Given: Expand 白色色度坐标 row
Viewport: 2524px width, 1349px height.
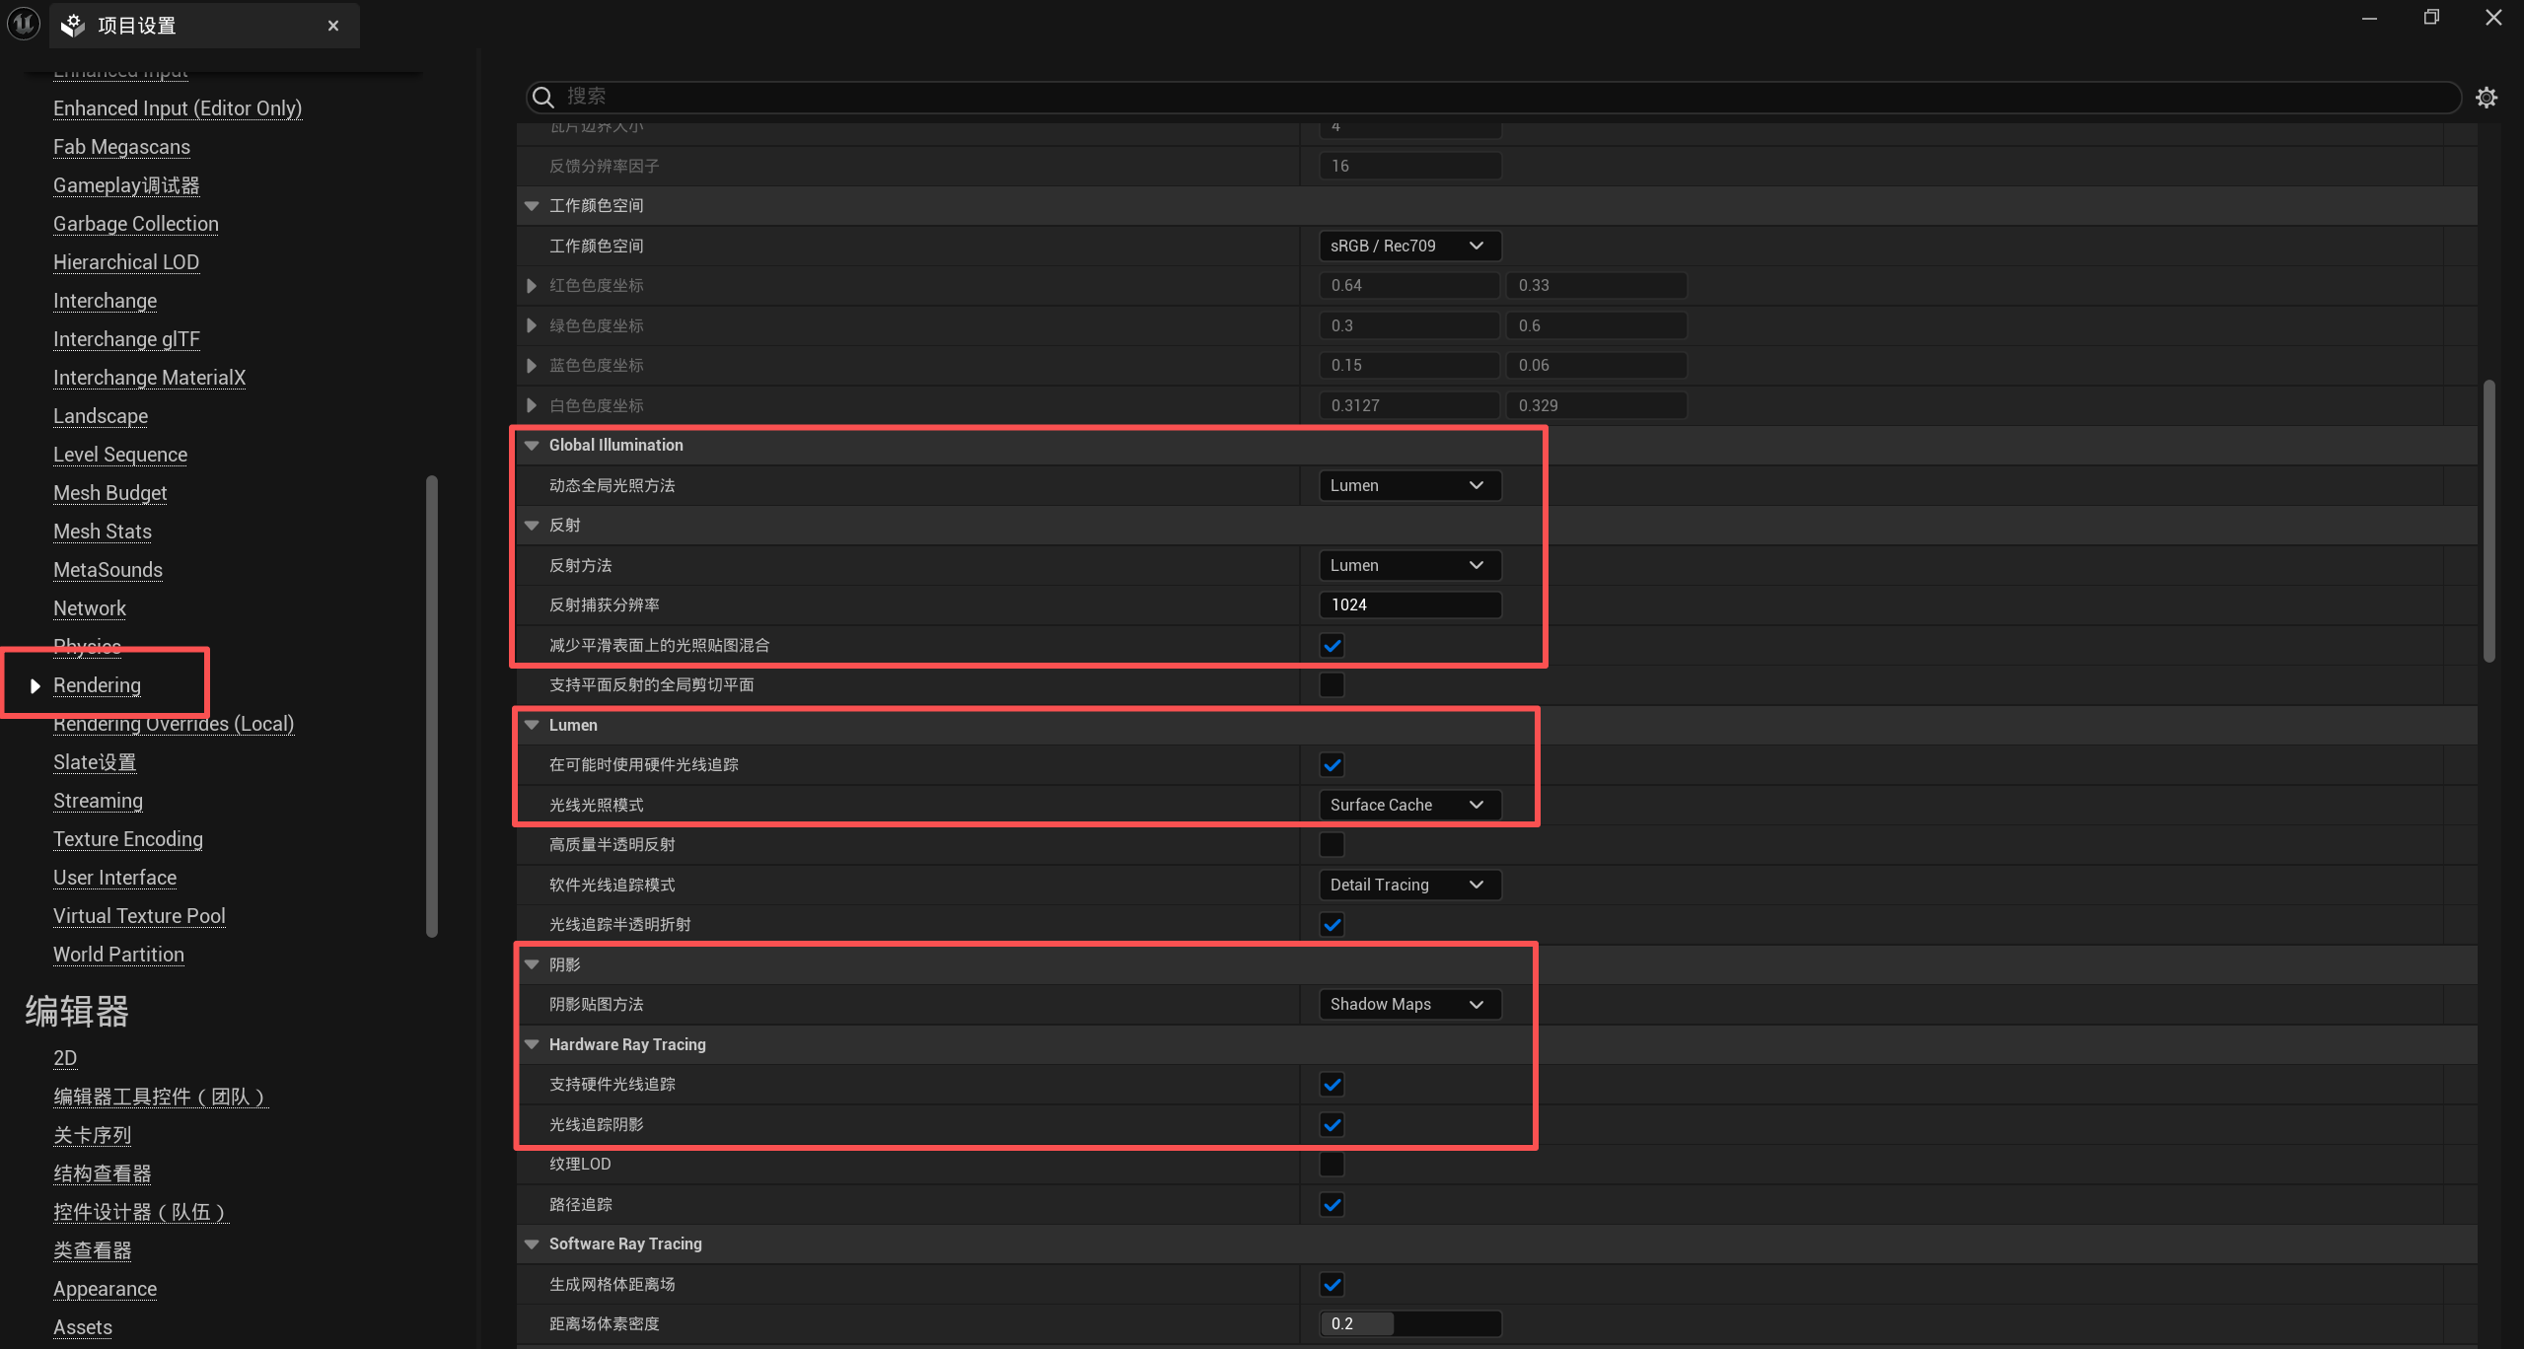Looking at the screenshot, I should coord(532,405).
